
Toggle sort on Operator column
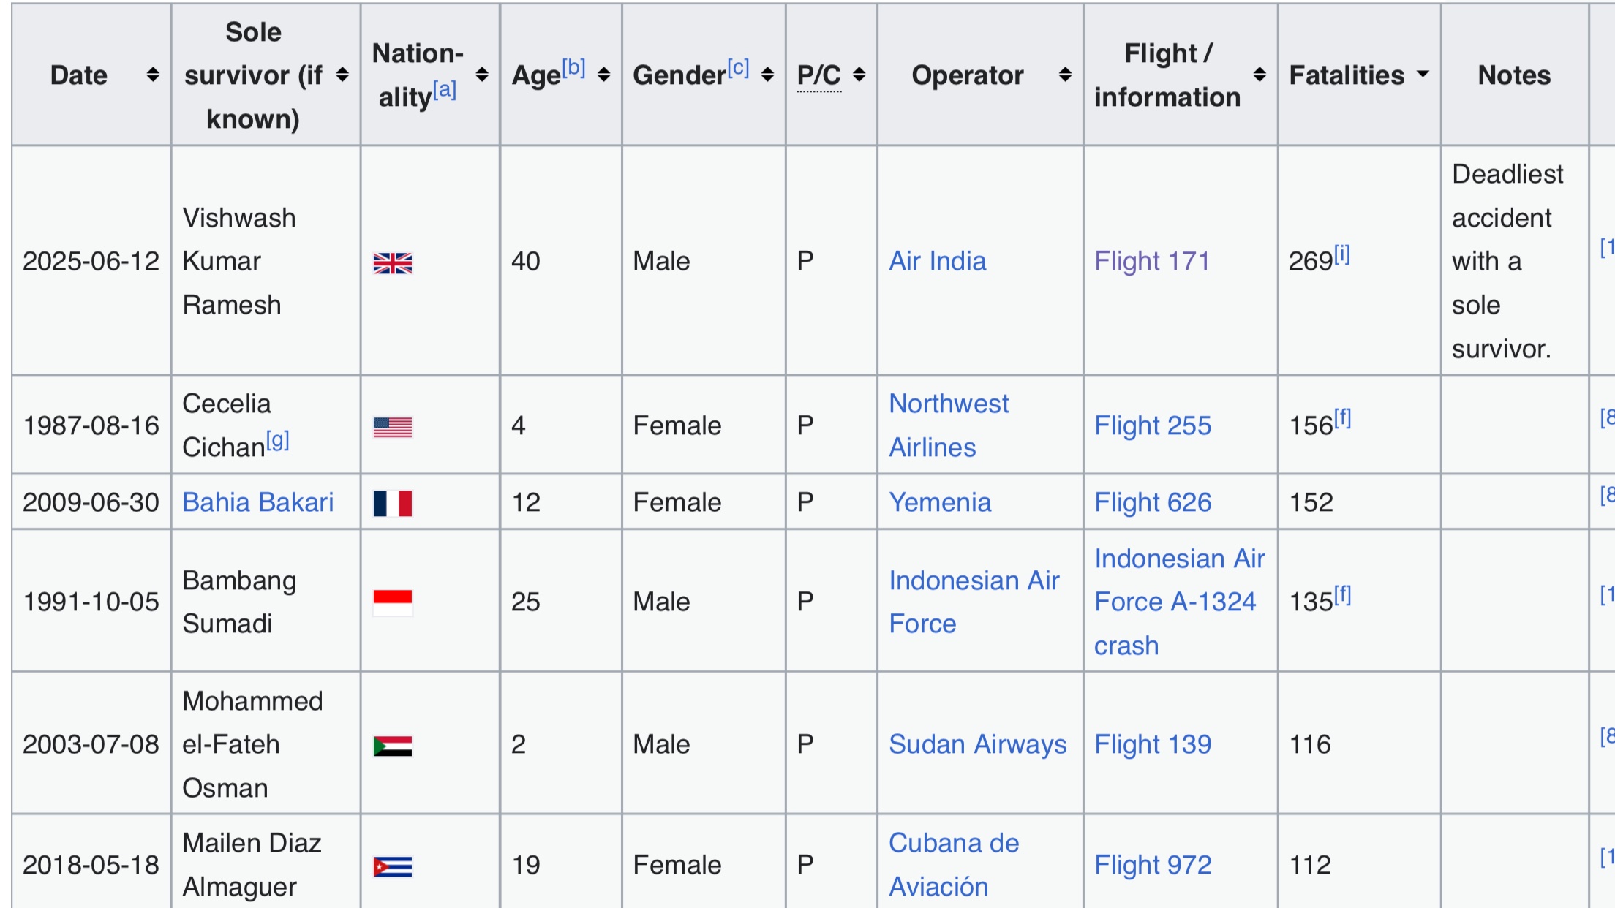point(1065,75)
